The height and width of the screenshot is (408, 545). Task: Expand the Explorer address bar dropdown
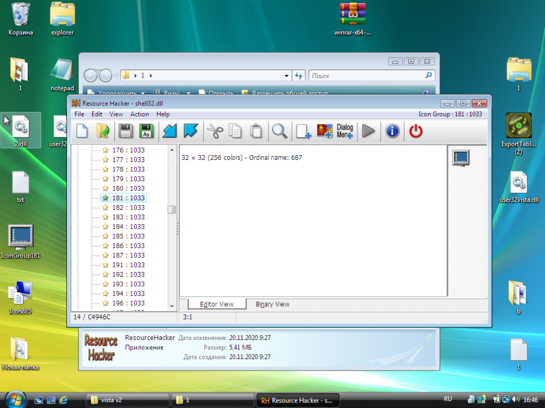(286, 75)
